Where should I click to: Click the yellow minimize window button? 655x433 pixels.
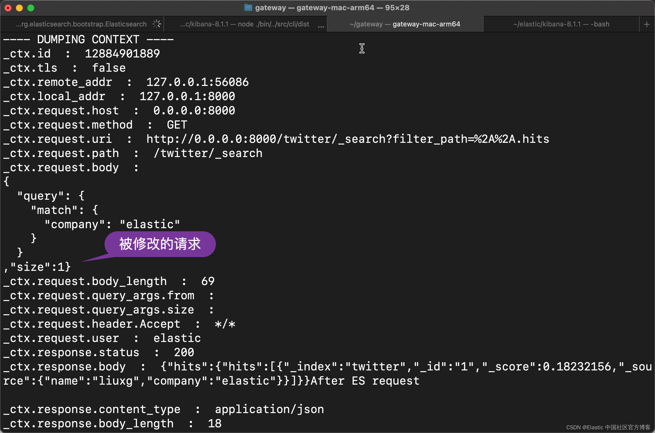tap(19, 8)
